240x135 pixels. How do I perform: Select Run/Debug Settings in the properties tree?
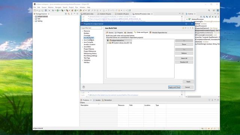point(90,56)
